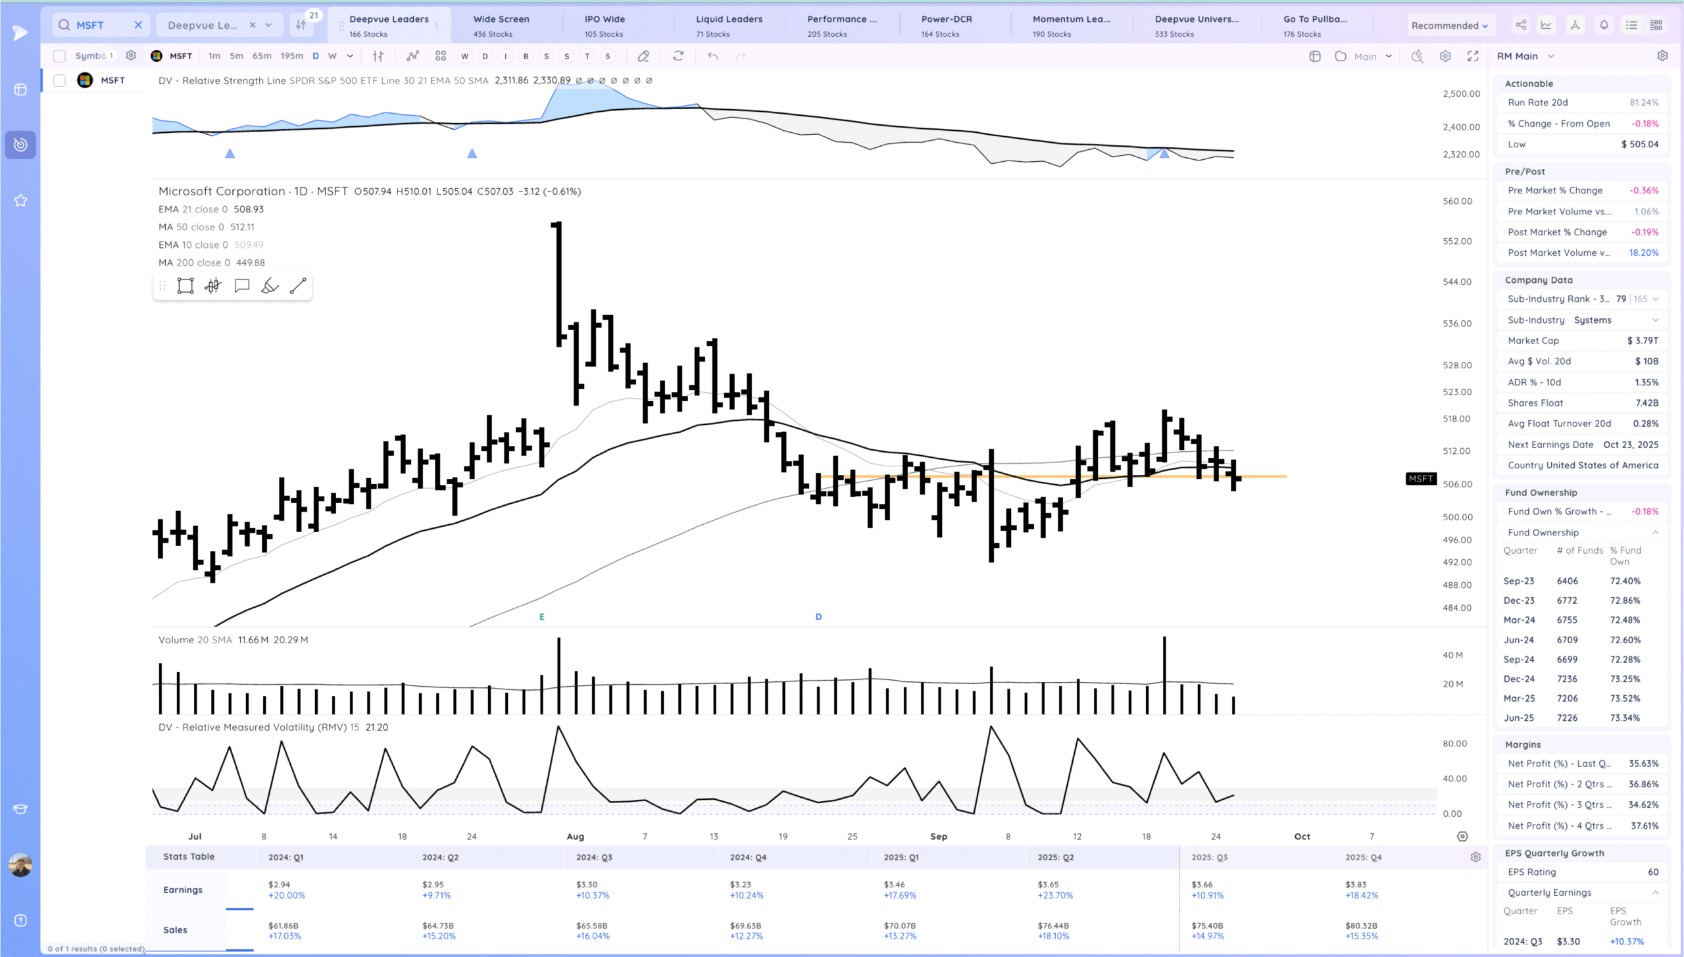Open the Recommended dropdown

(1449, 25)
